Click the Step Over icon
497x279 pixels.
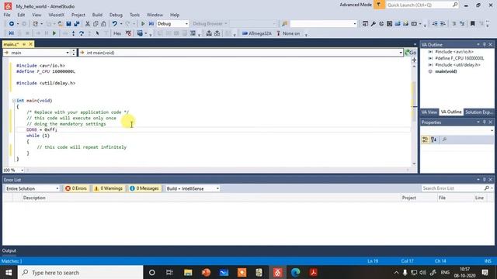click(82, 33)
